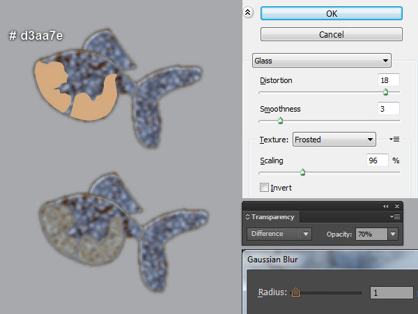Open the texture options flyout menu icon
This screenshot has height=314, width=418.
coord(394,139)
